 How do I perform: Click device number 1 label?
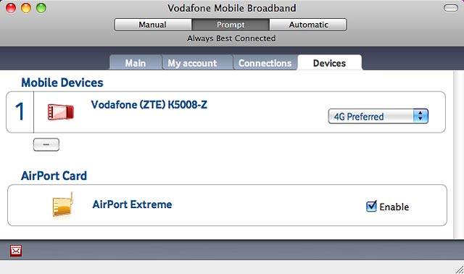(20, 112)
